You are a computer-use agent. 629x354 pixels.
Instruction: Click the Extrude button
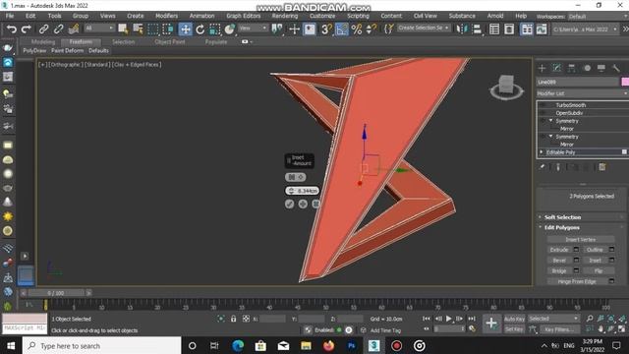coord(559,250)
